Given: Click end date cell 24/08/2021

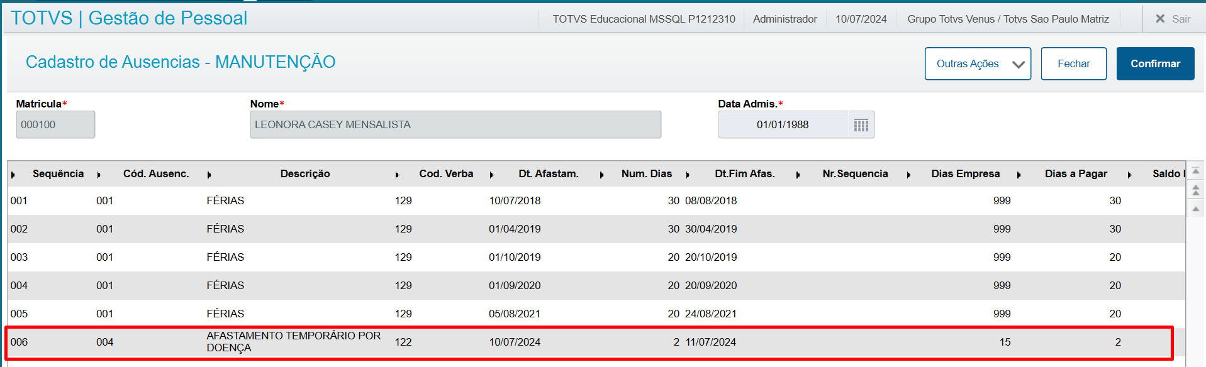Looking at the screenshot, I should [711, 314].
